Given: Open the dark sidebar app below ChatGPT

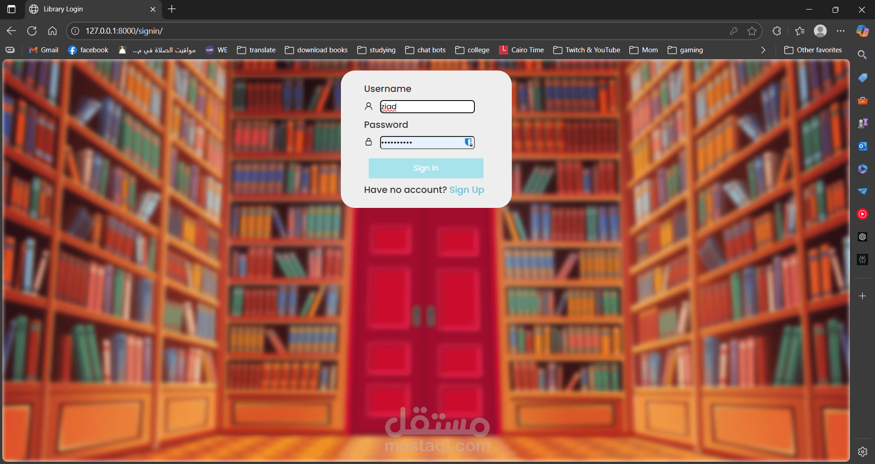Looking at the screenshot, I should (862, 260).
